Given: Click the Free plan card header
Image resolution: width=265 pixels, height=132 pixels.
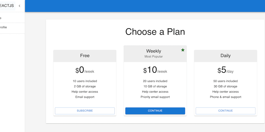Looking at the screenshot, I should 85,56.
